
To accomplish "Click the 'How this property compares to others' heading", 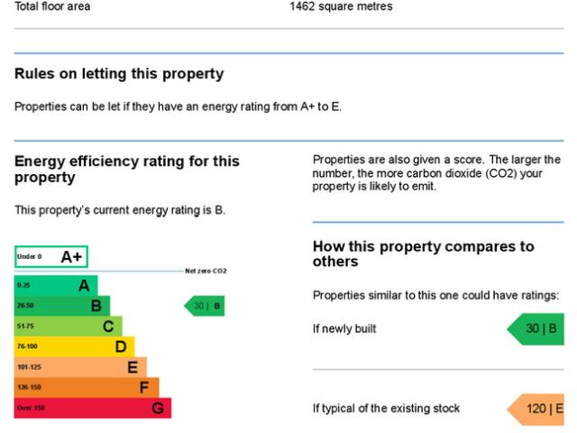I will coord(423,253).
